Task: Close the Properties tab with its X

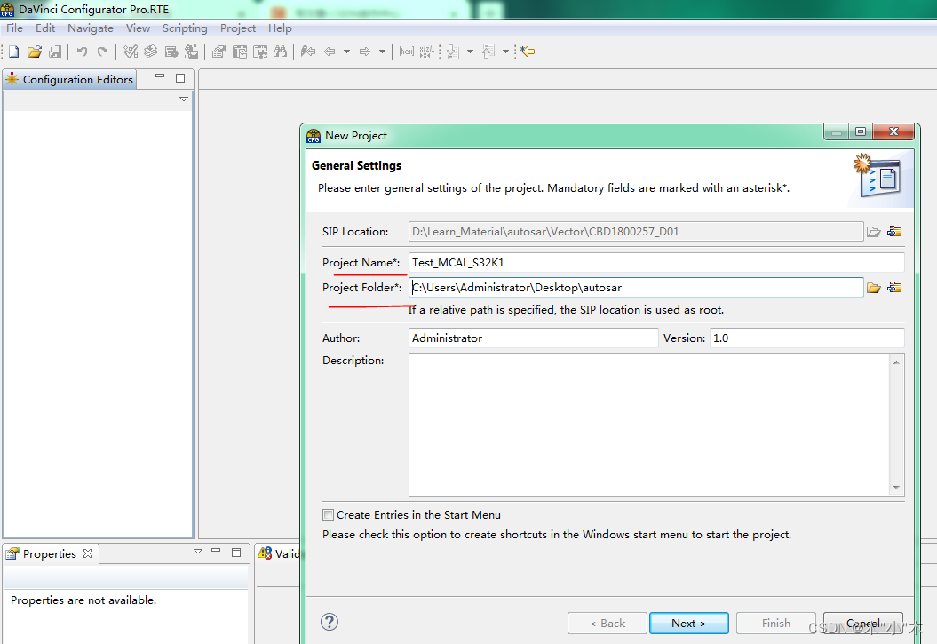Action: [88, 553]
